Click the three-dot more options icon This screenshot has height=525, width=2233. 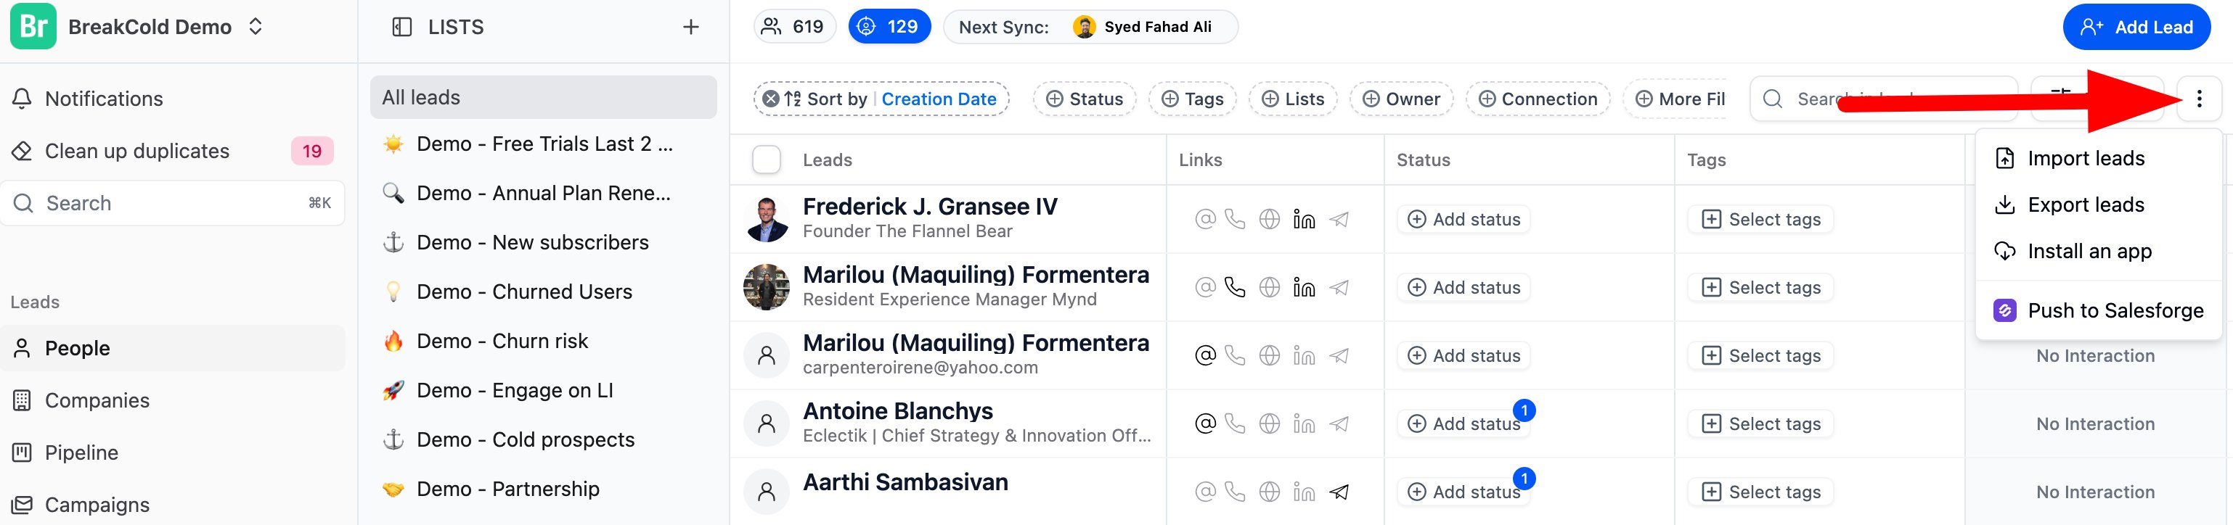(x=2199, y=99)
